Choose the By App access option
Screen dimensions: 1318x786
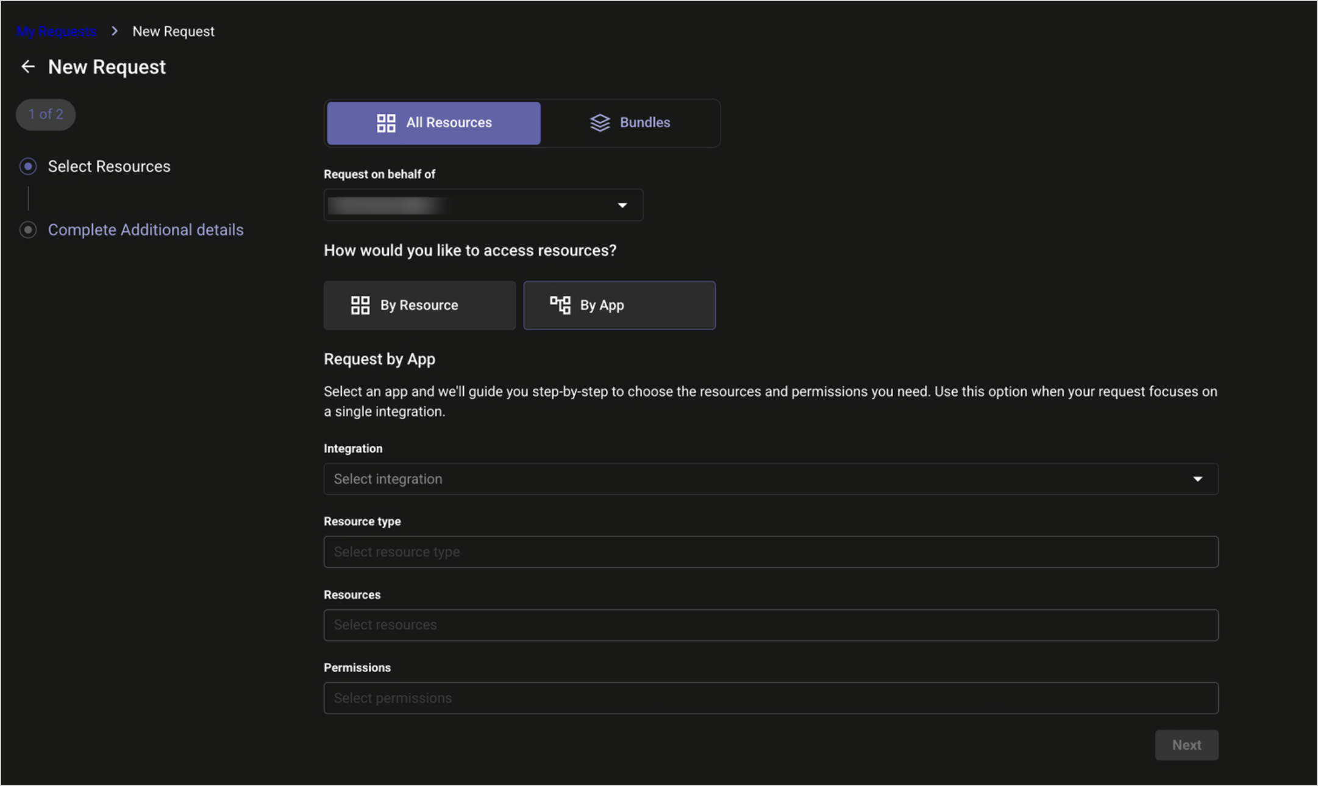619,305
